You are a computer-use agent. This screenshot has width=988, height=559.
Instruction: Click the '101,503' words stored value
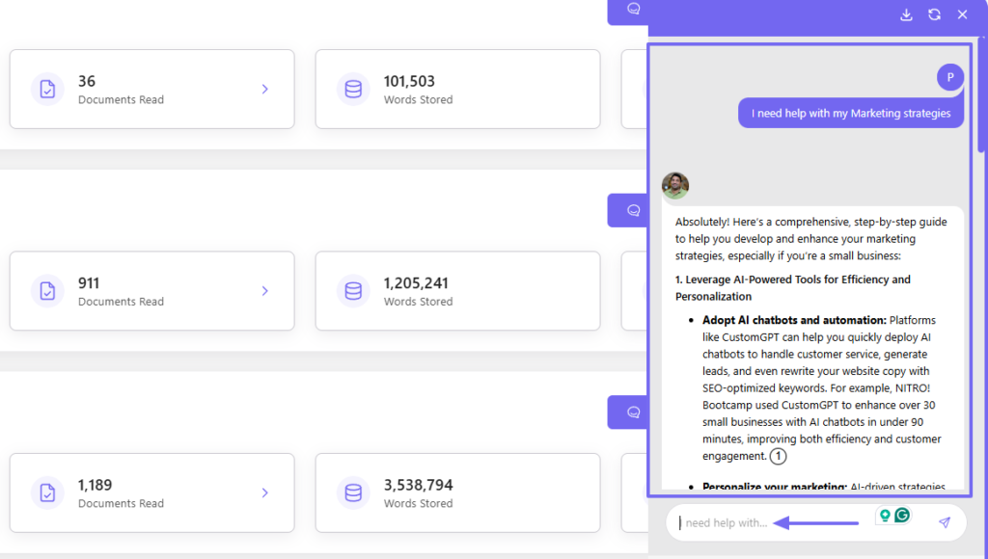pos(409,81)
